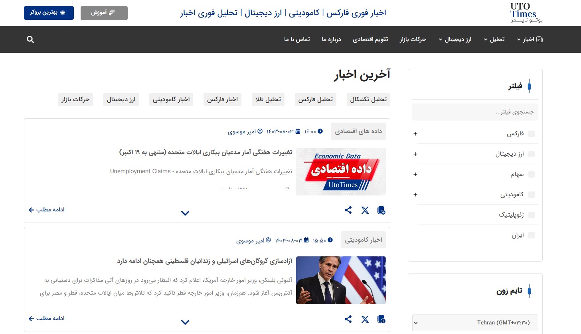Viewport: 581px width, 334px height.
Task: Tick the فارکس filter checkbox
Action: coord(531,134)
